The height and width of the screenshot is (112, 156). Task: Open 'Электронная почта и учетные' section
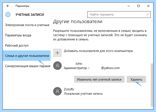tap(27, 25)
